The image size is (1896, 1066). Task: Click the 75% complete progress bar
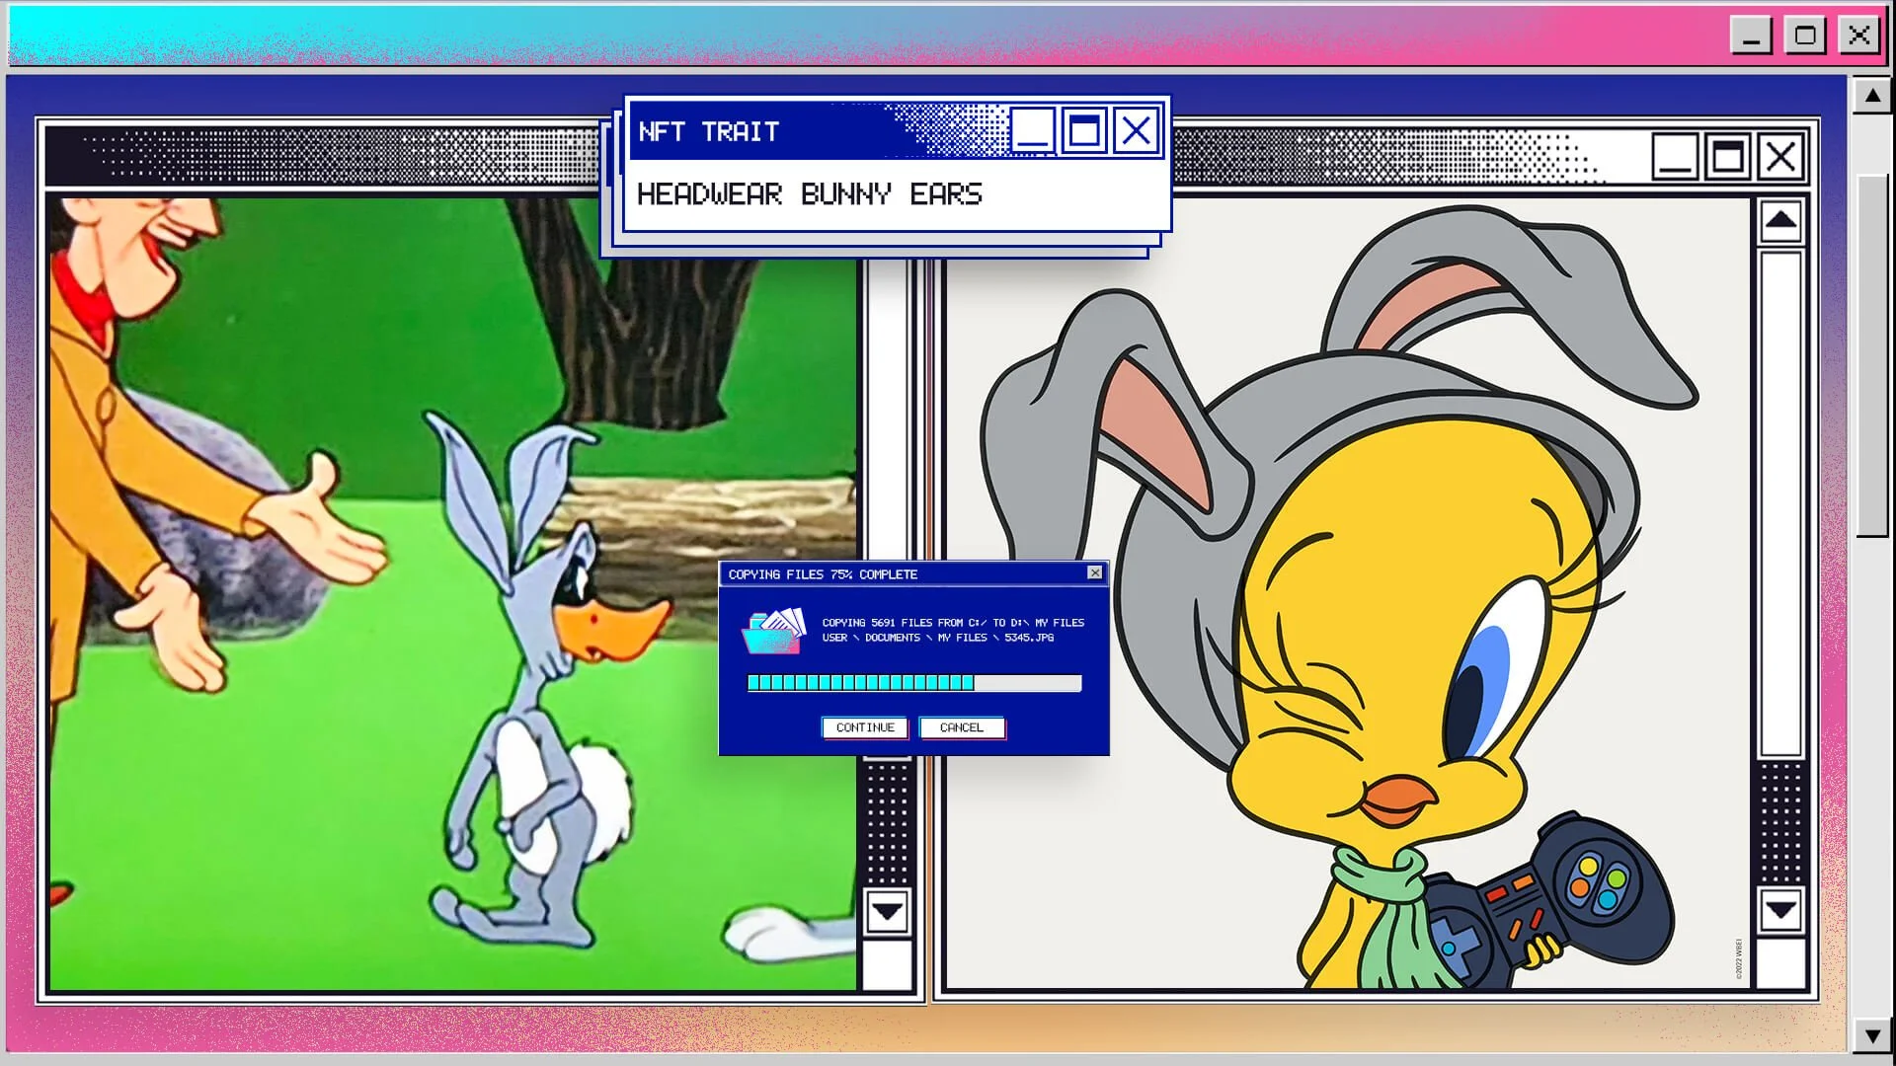(913, 682)
